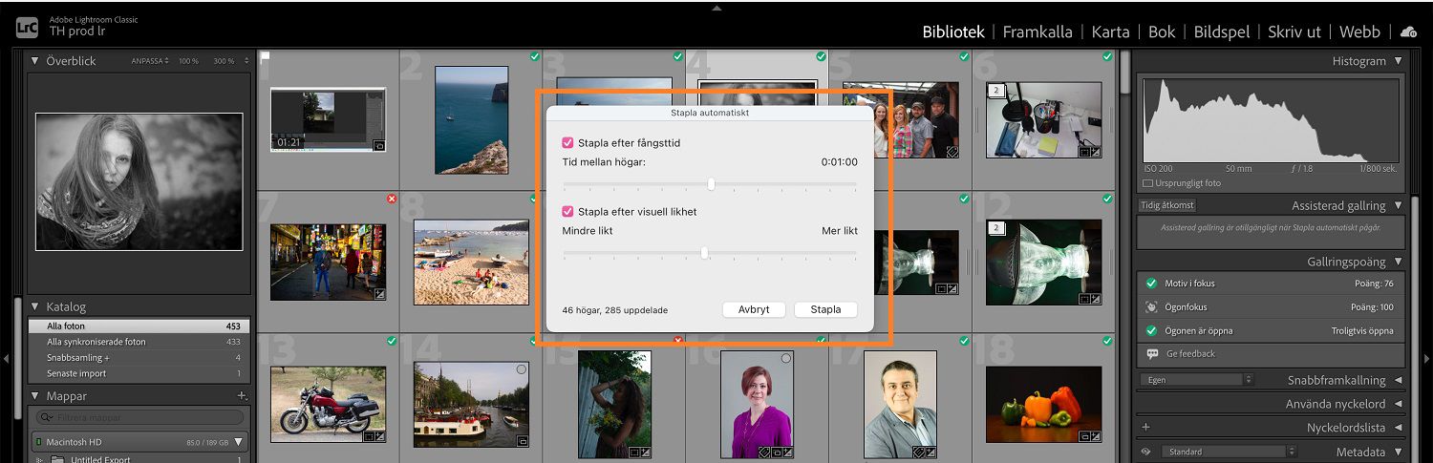Click the Ge feedback link
This screenshot has height=463, width=1433.
pyautogui.click(x=1190, y=353)
